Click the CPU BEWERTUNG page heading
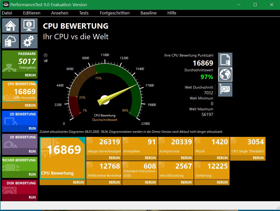 click(x=76, y=26)
